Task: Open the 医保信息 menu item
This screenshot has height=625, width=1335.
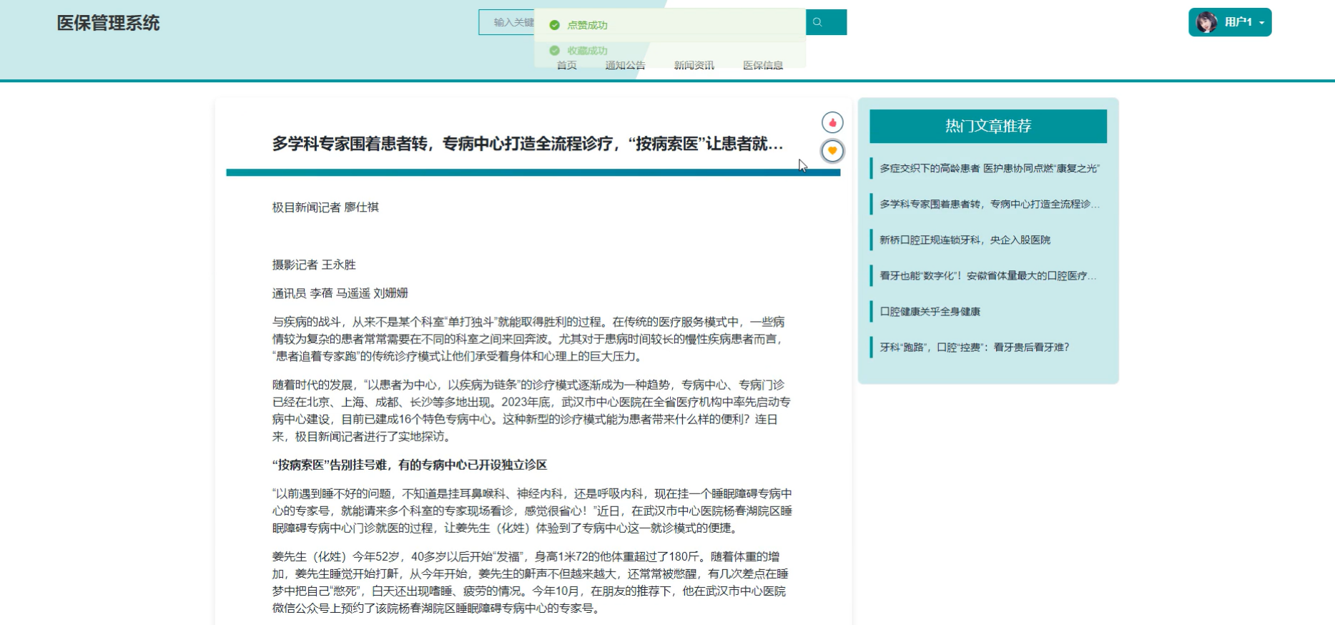Action: tap(763, 65)
